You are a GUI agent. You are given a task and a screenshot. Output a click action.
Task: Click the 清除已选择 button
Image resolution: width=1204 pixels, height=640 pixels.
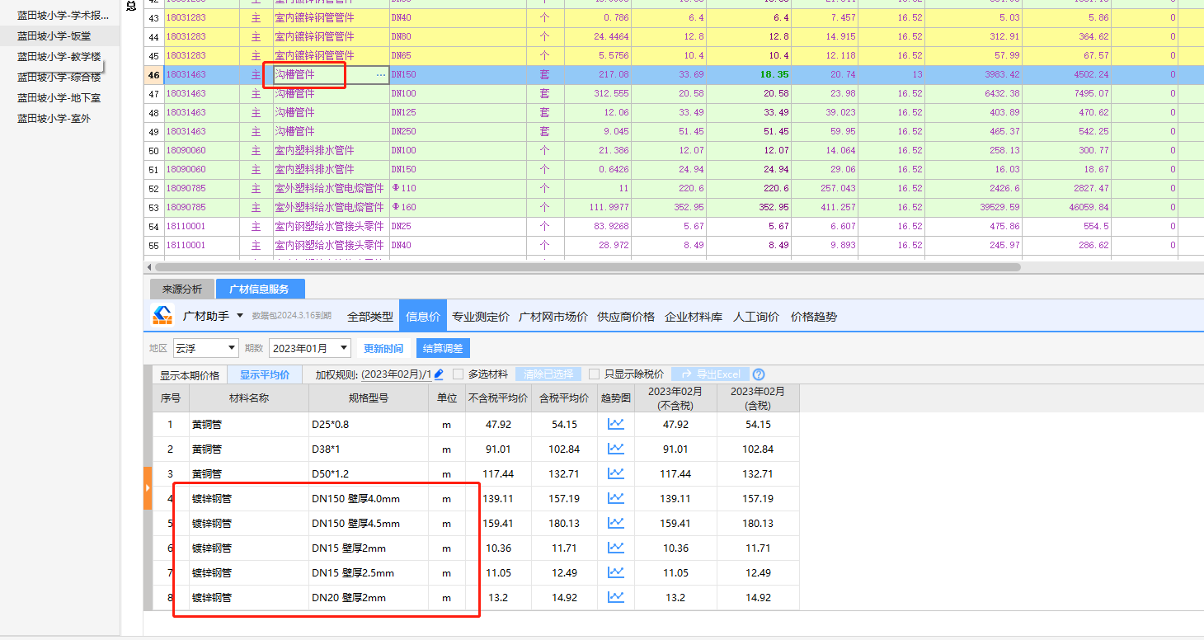(x=548, y=374)
